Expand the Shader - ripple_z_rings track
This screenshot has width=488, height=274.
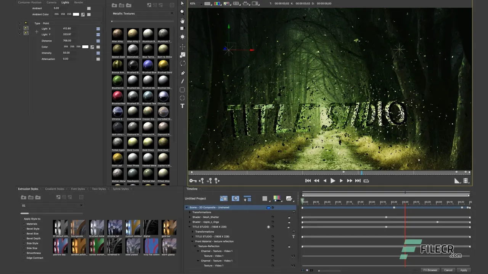tap(190, 222)
